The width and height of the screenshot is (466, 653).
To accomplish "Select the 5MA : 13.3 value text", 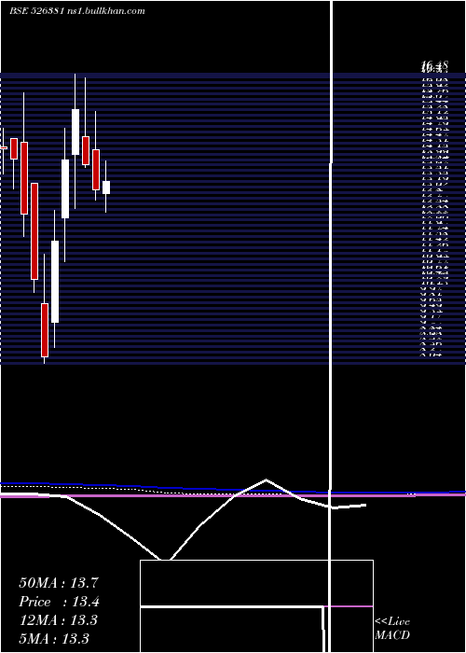I will tap(54, 638).
